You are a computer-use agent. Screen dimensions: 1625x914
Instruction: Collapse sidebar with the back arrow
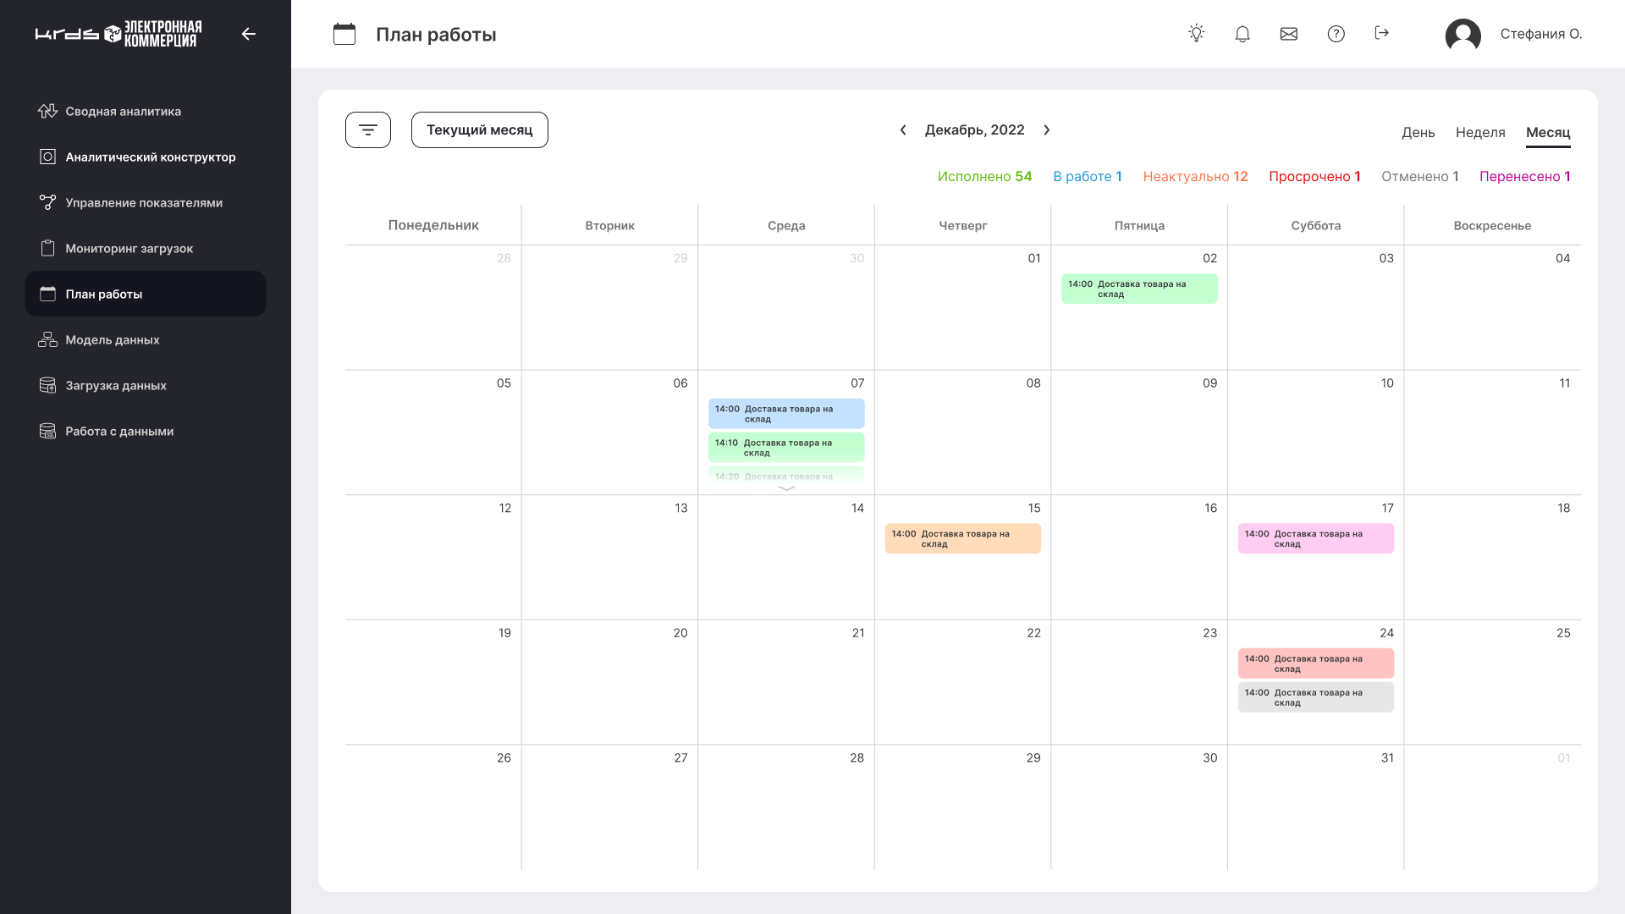click(x=249, y=34)
